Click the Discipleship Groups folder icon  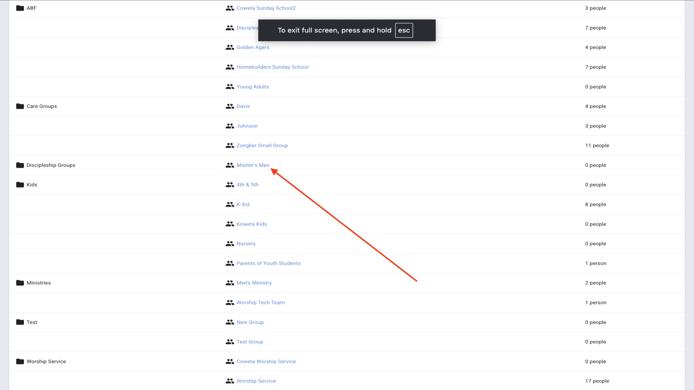(x=20, y=165)
